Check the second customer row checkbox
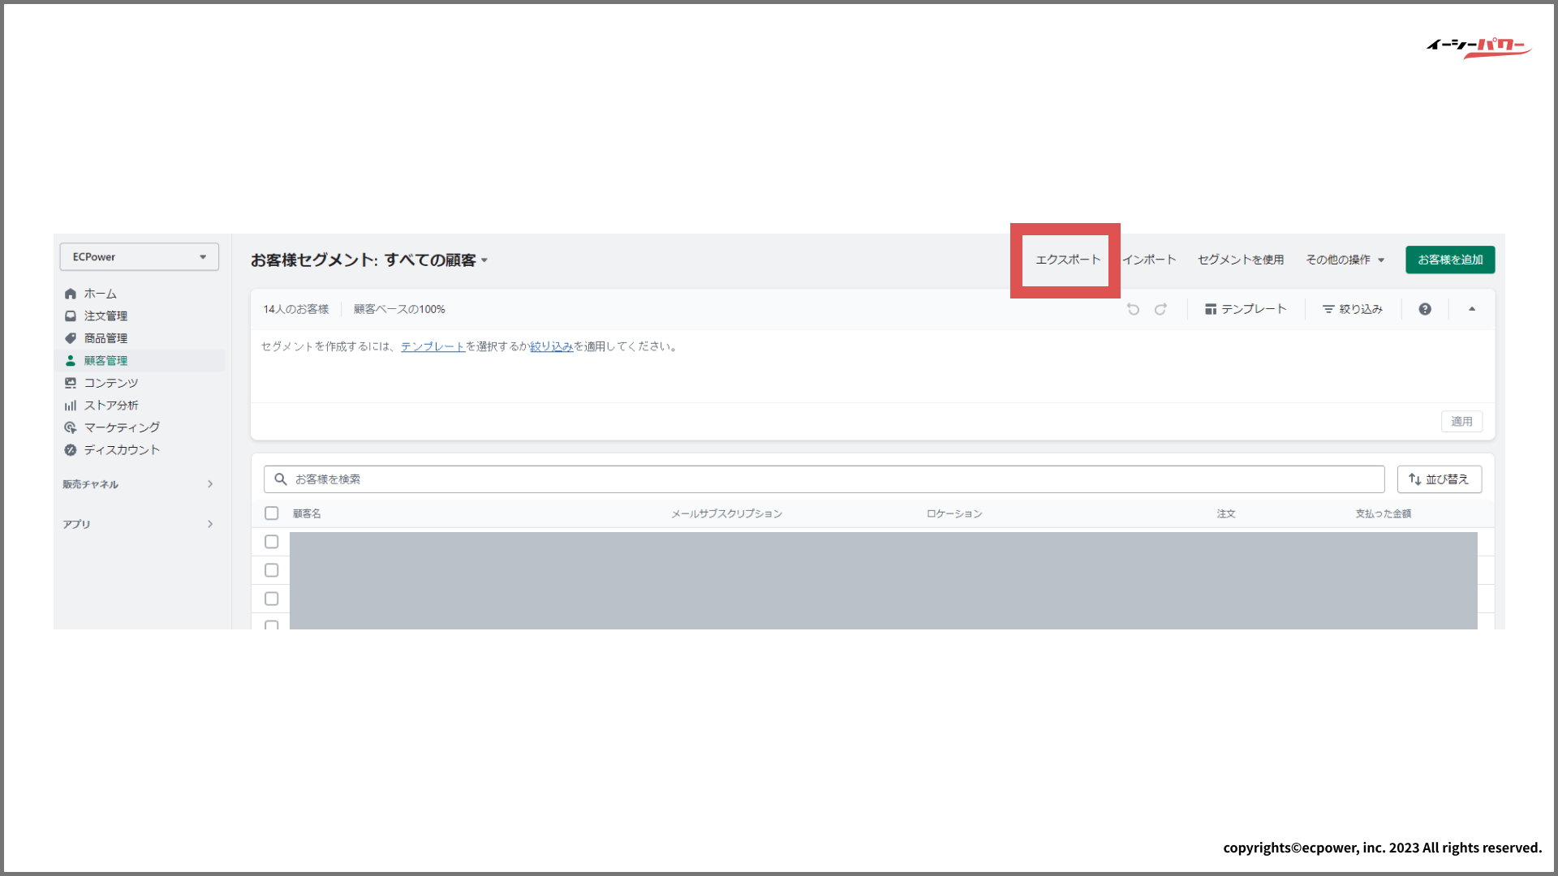The width and height of the screenshot is (1558, 876). pos(272,570)
